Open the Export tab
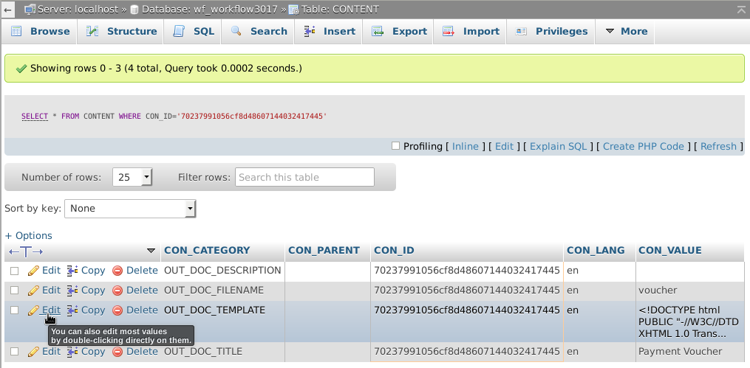This screenshot has width=750, height=368. (400, 31)
